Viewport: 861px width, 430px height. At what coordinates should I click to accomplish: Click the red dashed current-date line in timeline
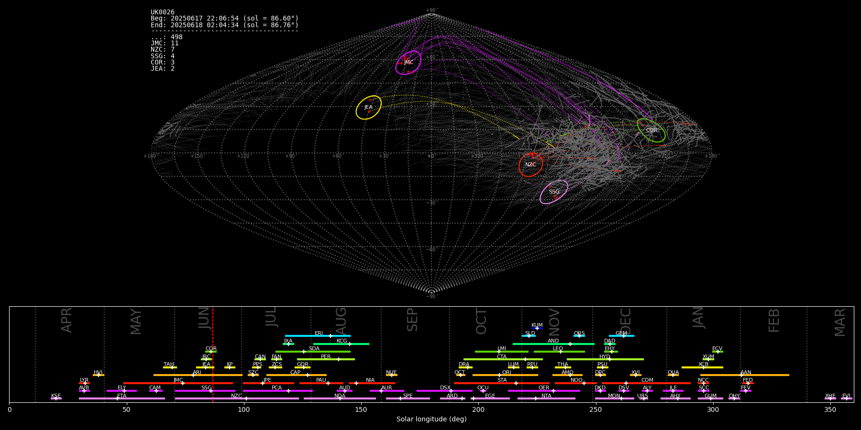point(213,354)
